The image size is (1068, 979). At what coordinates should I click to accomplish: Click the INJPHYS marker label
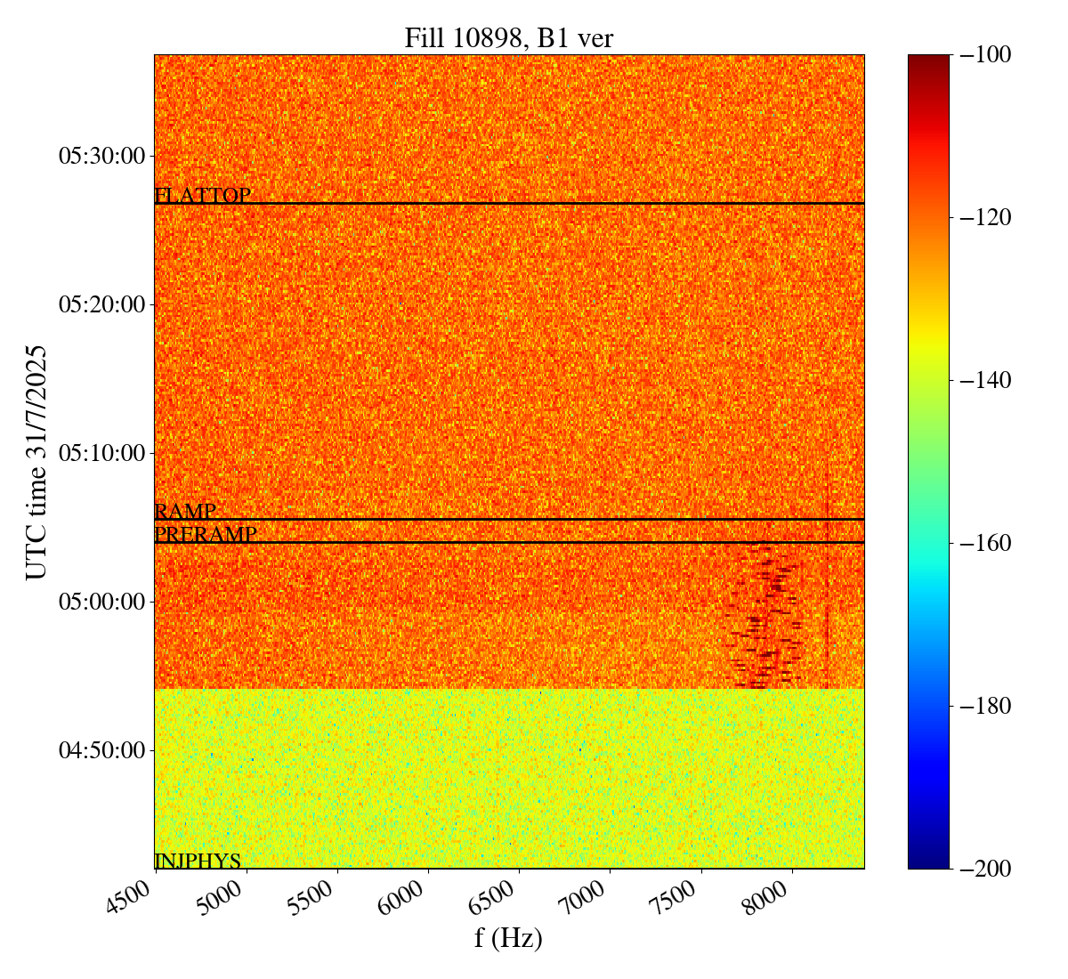[x=198, y=861]
